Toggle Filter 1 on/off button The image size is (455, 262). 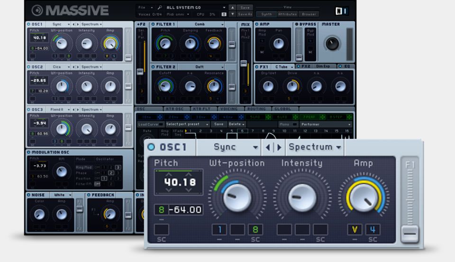click(x=153, y=24)
